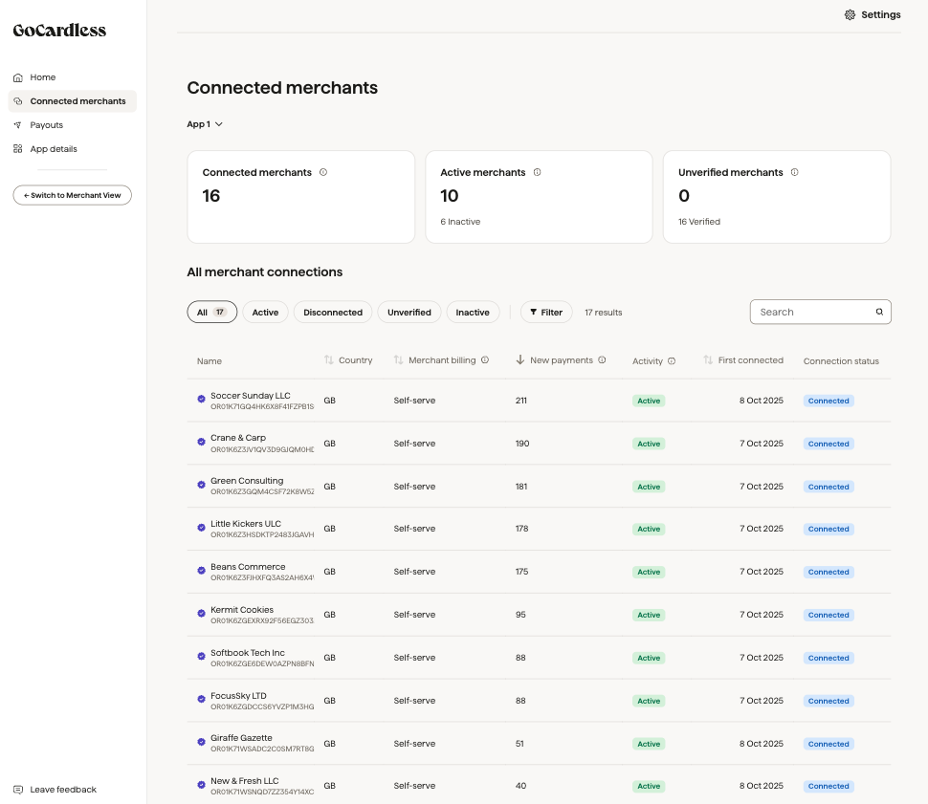
Task: Open Giraffe Gazette merchant name
Action: (x=241, y=738)
